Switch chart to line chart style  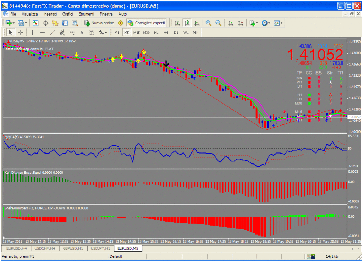tap(197, 23)
